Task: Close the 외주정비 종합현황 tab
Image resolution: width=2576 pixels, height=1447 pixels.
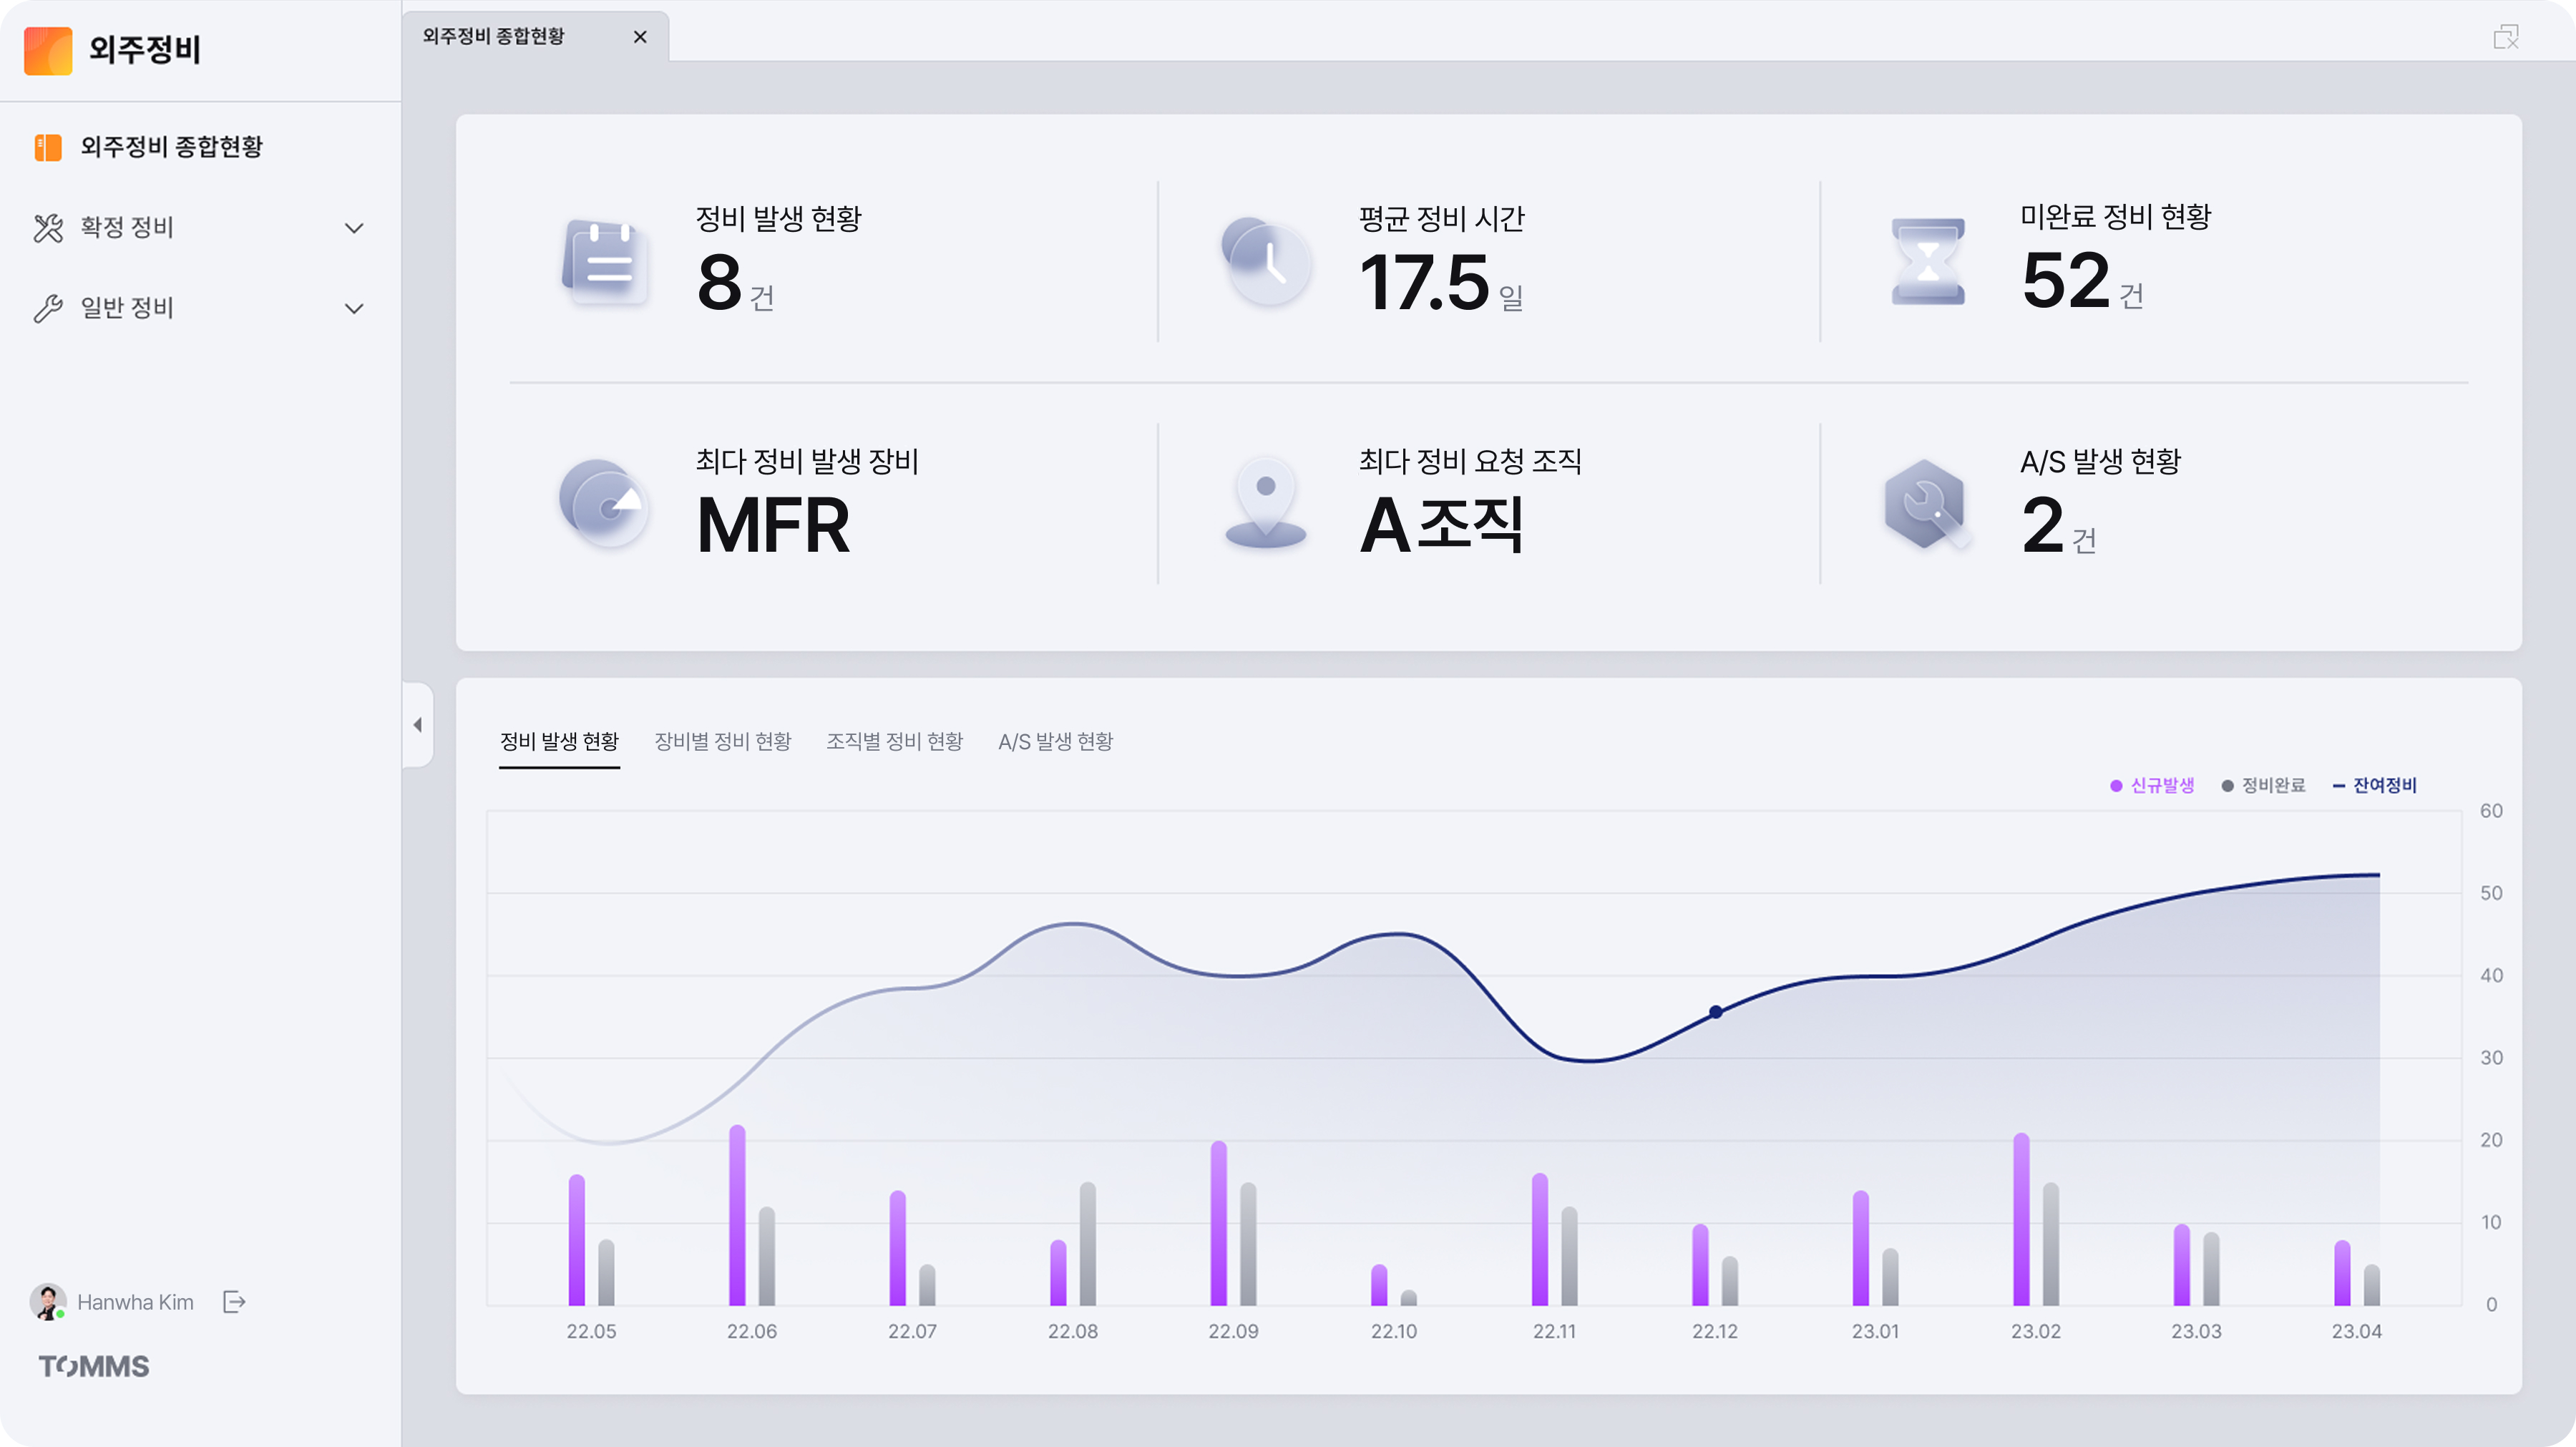Action: (x=640, y=37)
